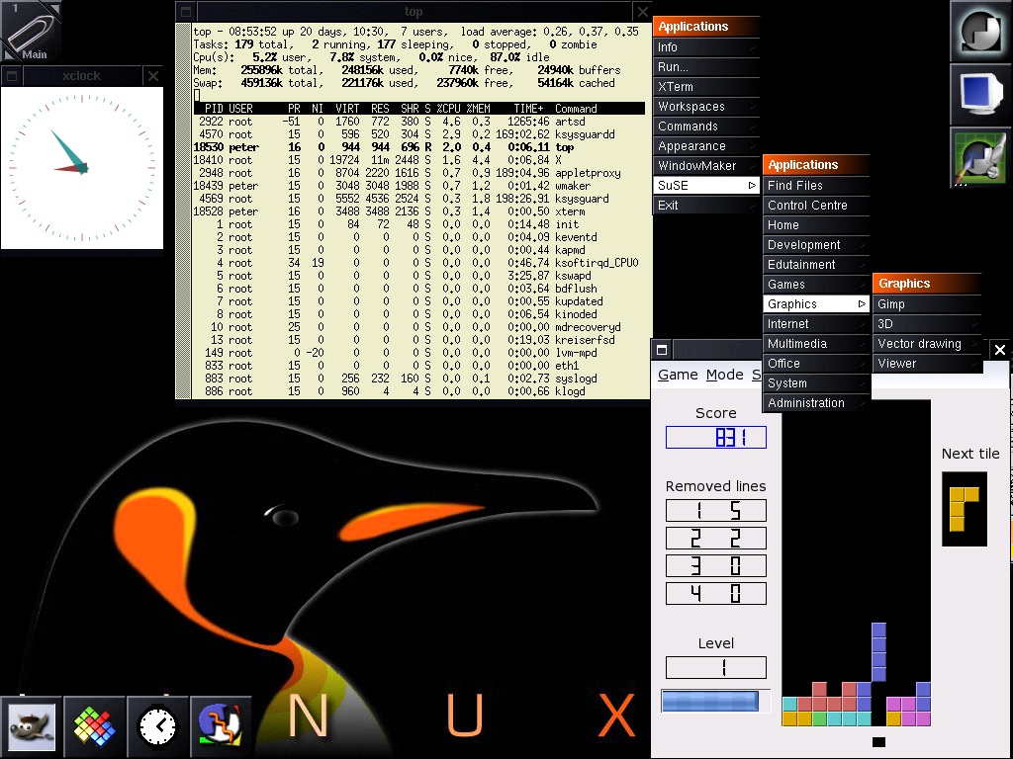Image resolution: width=1013 pixels, height=759 pixels.
Task: Click the xclock analog clock face
Action: coord(82,168)
